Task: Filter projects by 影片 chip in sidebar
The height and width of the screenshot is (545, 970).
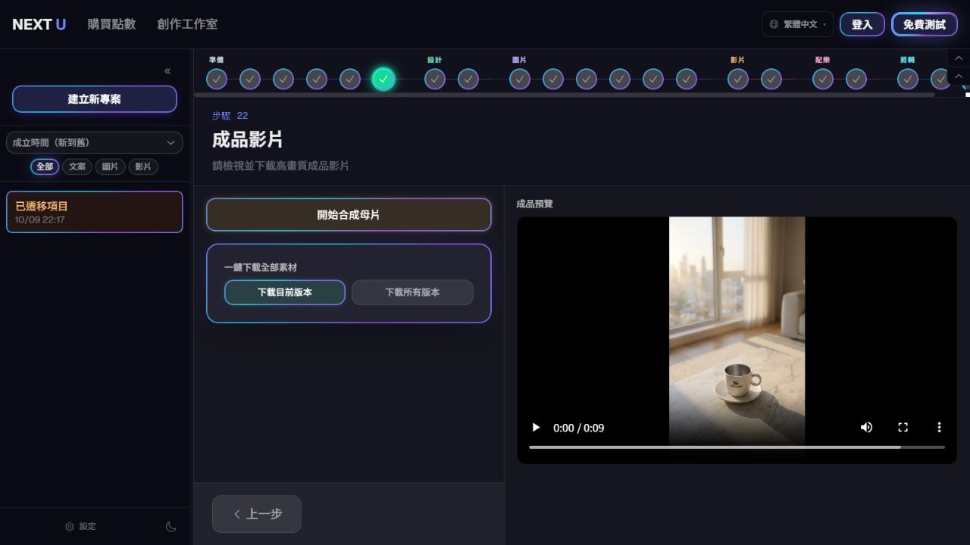Action: 143,167
